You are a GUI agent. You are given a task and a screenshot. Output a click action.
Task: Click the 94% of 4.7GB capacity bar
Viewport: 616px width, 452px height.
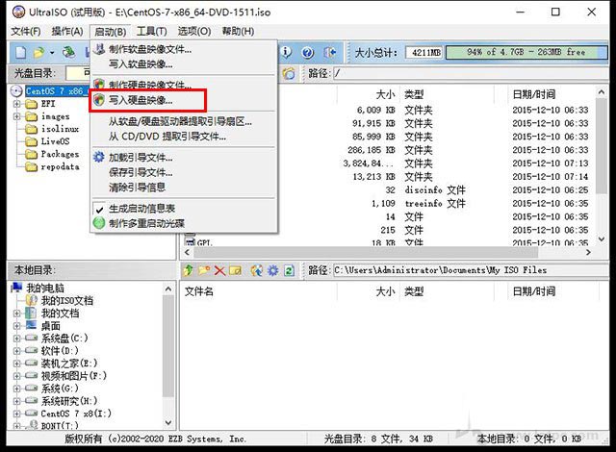(x=526, y=52)
